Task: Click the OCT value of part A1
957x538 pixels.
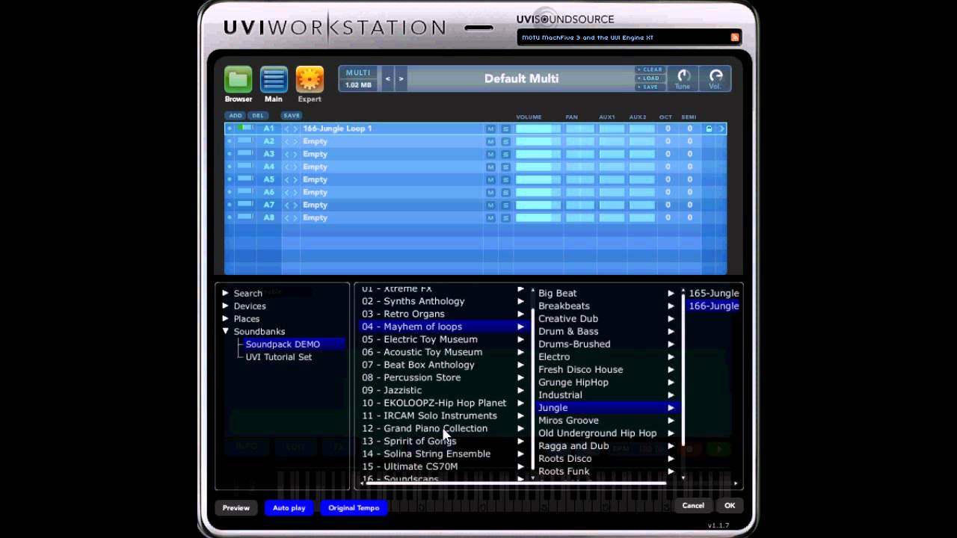Action: 668,129
